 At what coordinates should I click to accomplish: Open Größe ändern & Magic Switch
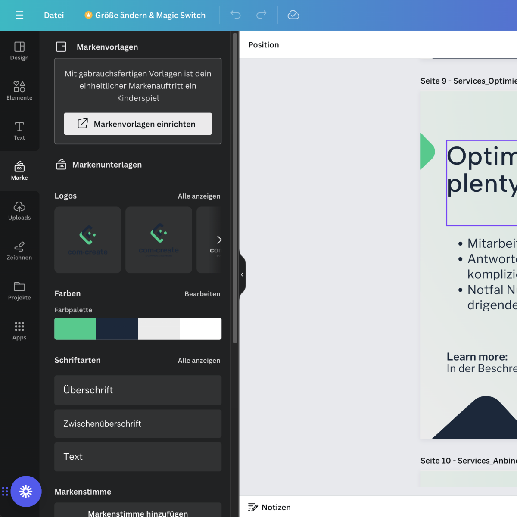[x=145, y=15]
